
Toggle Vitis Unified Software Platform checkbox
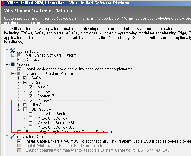pos(19,55)
